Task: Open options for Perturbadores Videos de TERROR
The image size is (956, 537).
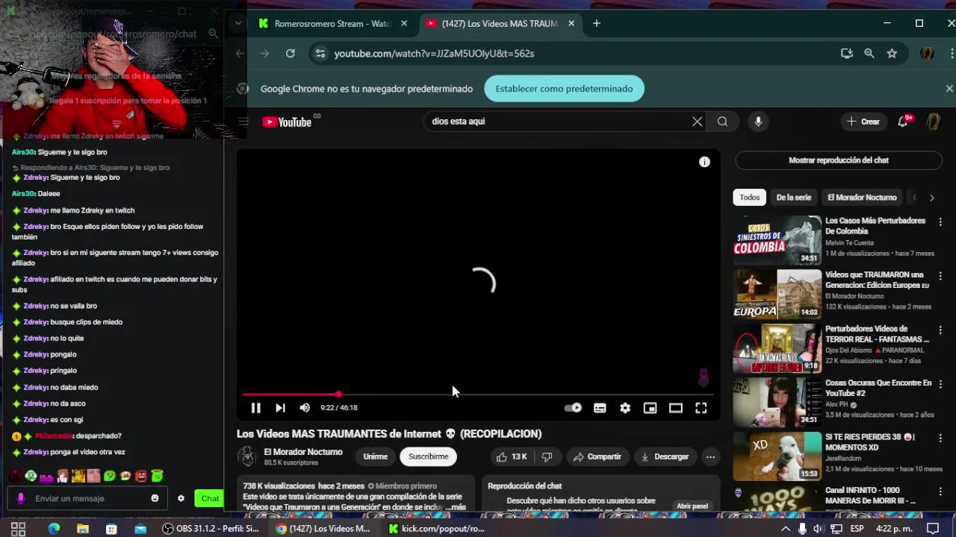Action: [940, 330]
